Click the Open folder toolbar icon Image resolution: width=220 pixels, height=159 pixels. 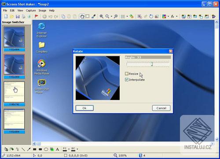point(12,16)
